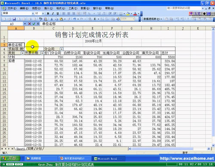Click the Decrease Indent icon

tap(110, 14)
